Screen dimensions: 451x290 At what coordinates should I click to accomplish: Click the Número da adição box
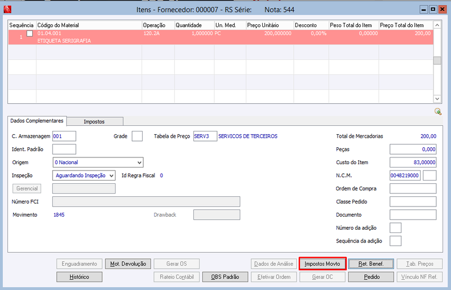point(396,228)
